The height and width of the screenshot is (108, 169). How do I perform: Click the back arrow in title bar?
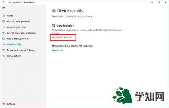pos(3,2)
